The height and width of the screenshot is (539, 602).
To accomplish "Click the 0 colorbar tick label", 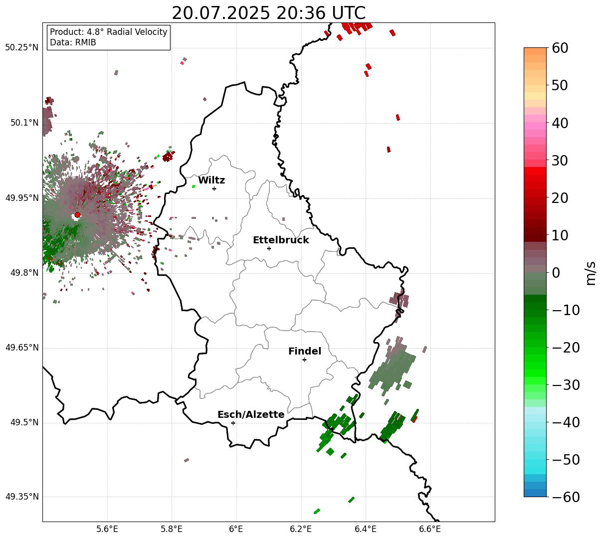I will point(556,273).
